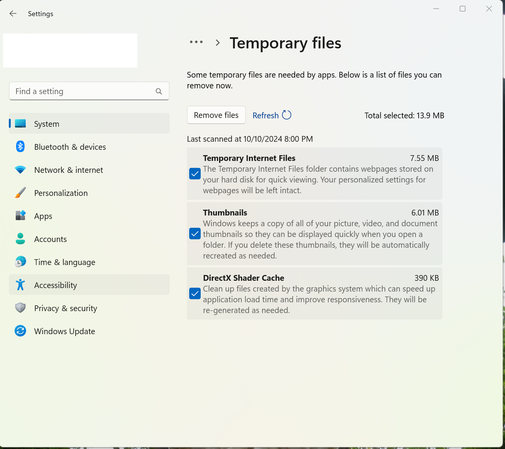This screenshot has width=505, height=449.
Task: Expand the breadcrumb ellipsis menu
Action: [x=196, y=42]
